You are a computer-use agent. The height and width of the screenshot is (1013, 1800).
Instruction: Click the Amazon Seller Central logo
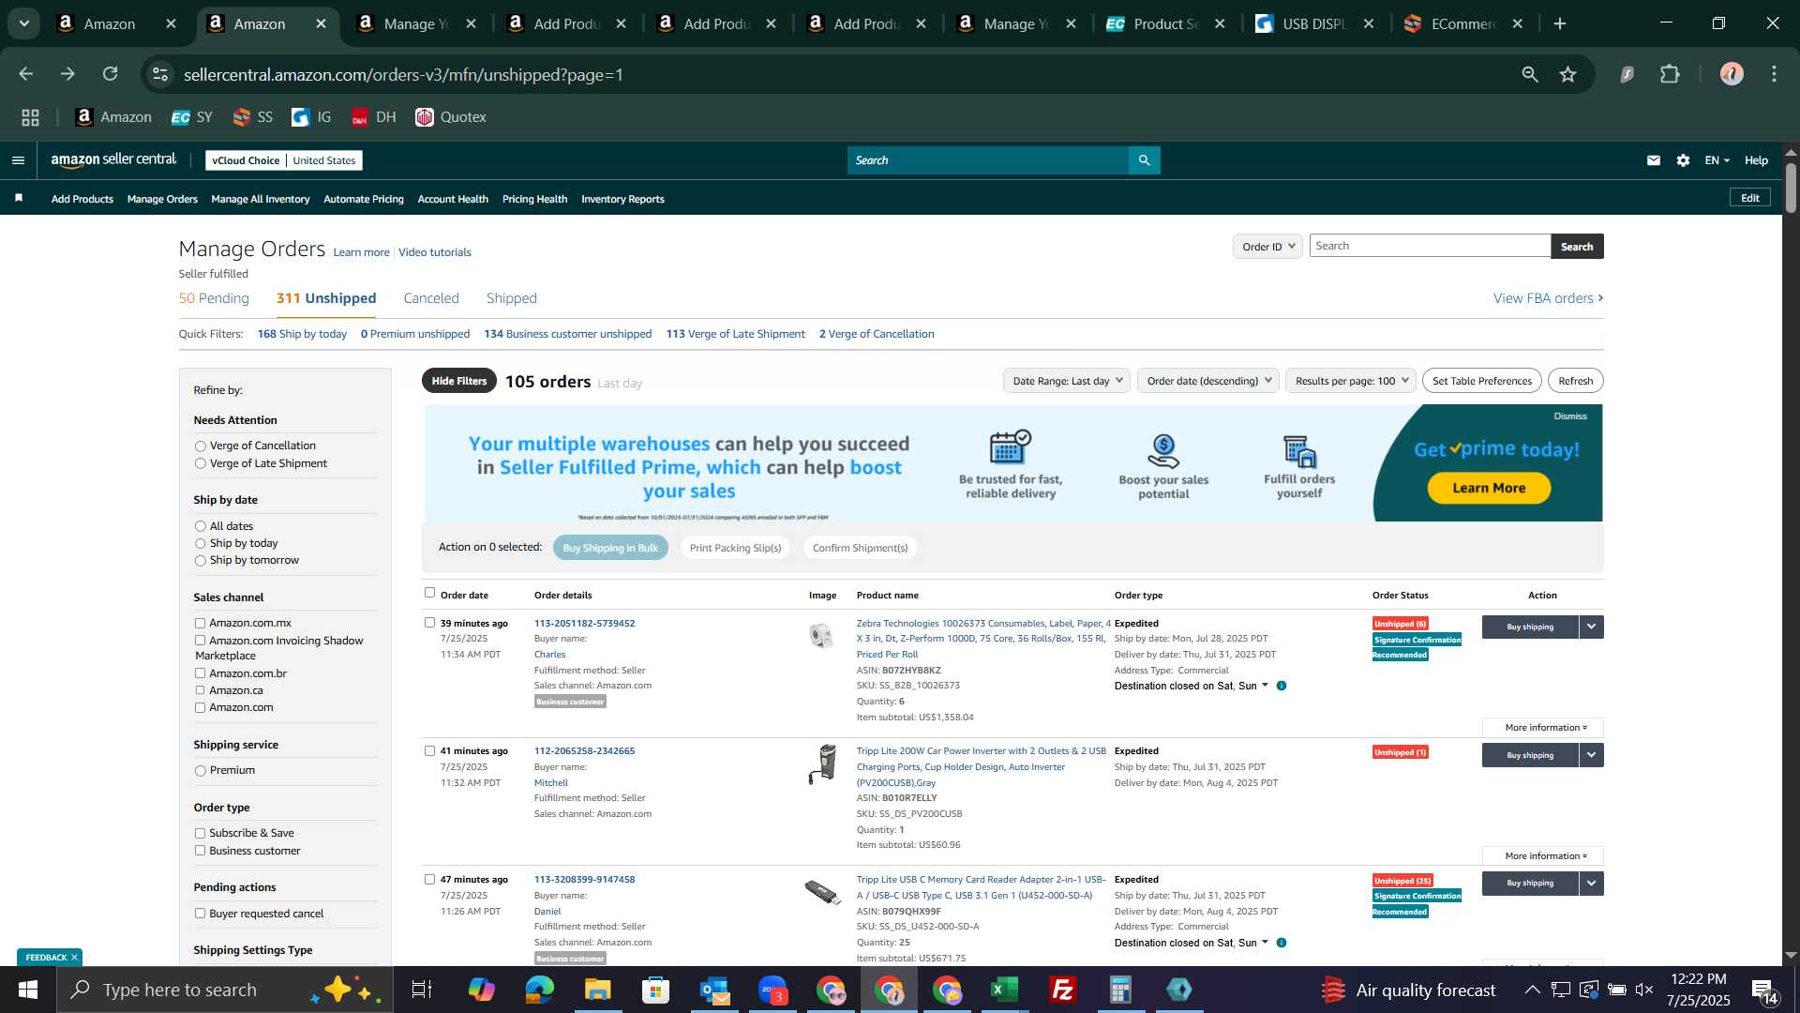[x=113, y=160]
